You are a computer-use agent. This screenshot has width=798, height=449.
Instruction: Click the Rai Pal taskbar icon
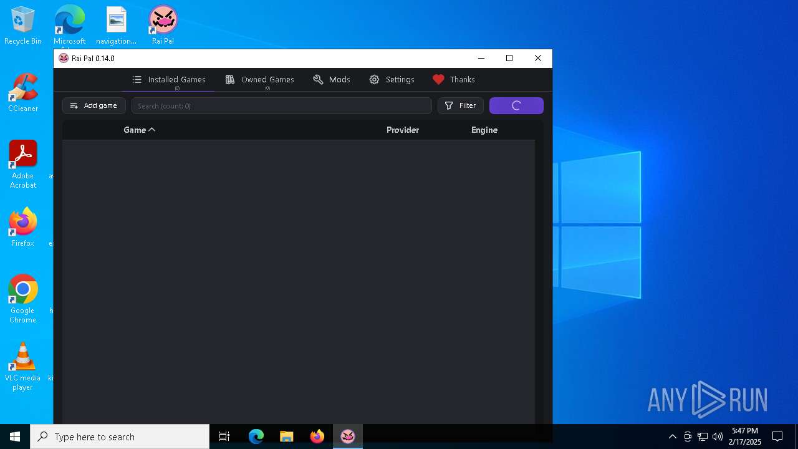348,437
